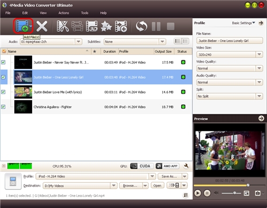
Task: Open the Actions menu
Action: 64,13
